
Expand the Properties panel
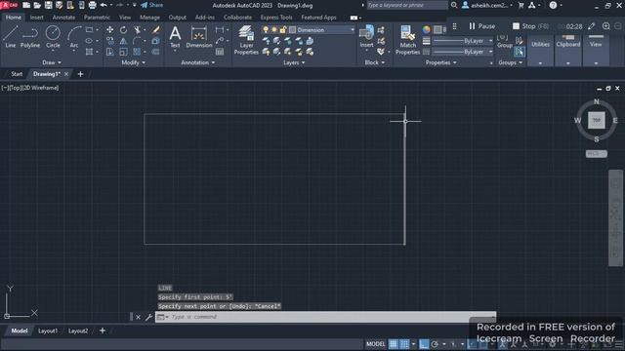coord(440,62)
